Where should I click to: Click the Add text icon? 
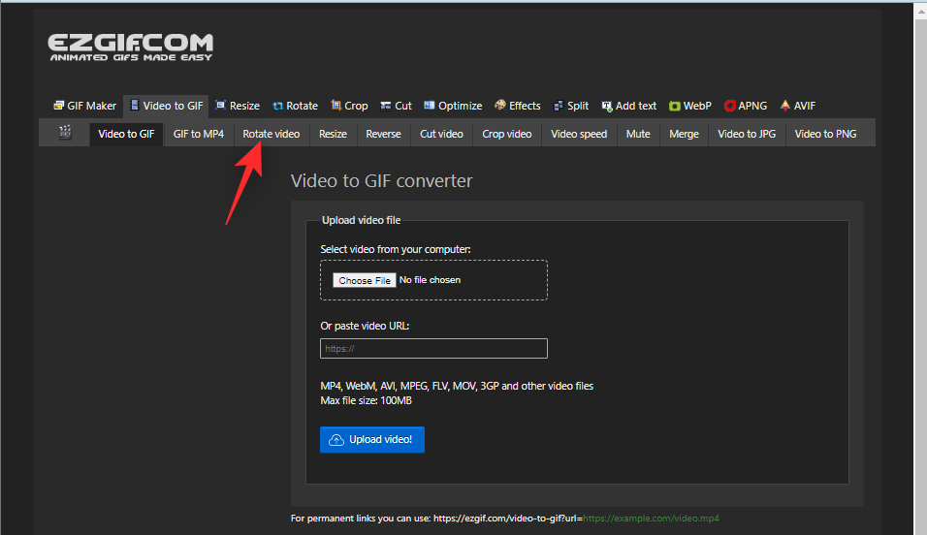point(607,107)
